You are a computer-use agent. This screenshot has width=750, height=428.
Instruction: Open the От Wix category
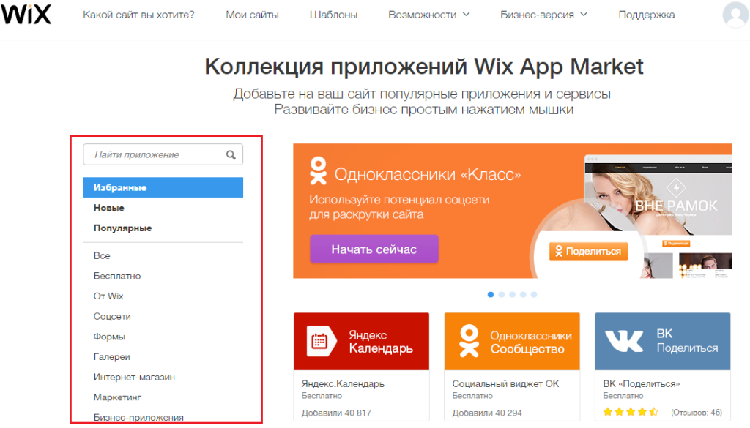point(108,296)
